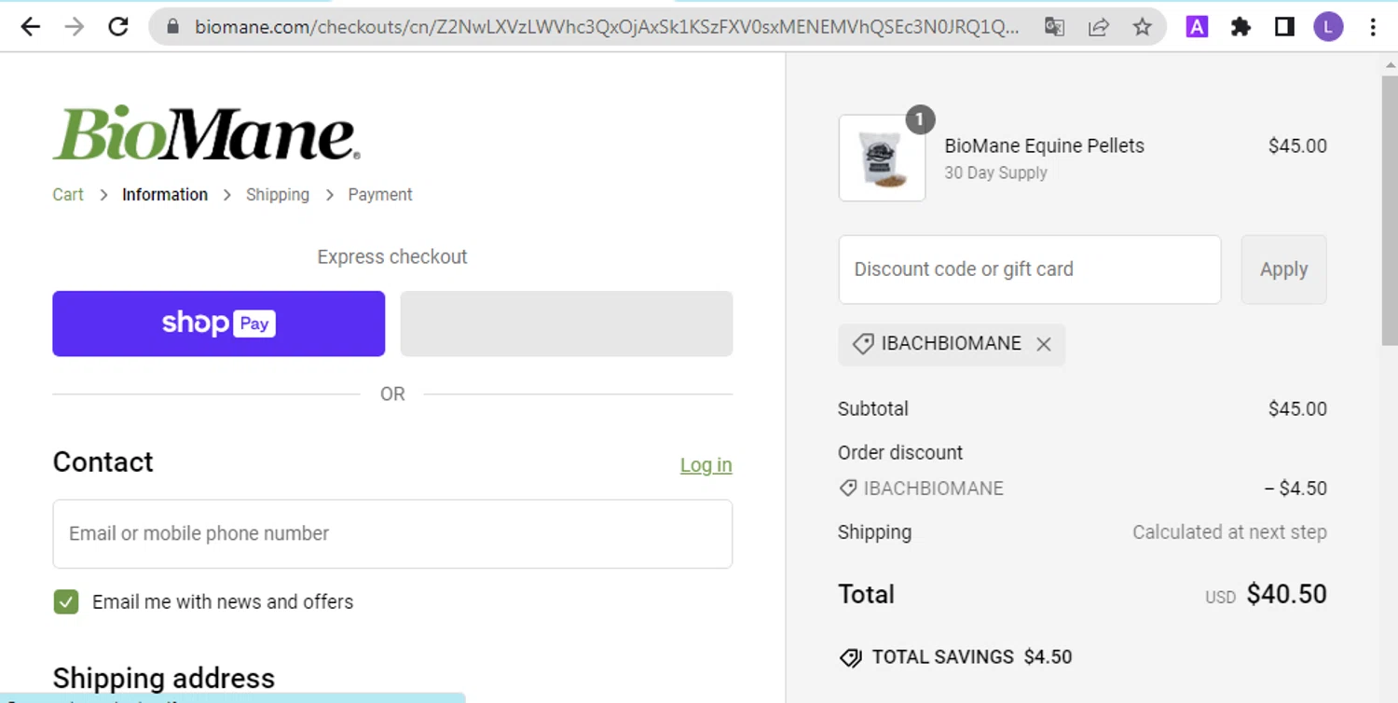Click the $40.50 total amount
This screenshot has width=1398, height=703.
pos(1286,594)
